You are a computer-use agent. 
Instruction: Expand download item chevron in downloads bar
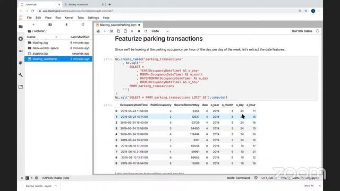point(56,186)
